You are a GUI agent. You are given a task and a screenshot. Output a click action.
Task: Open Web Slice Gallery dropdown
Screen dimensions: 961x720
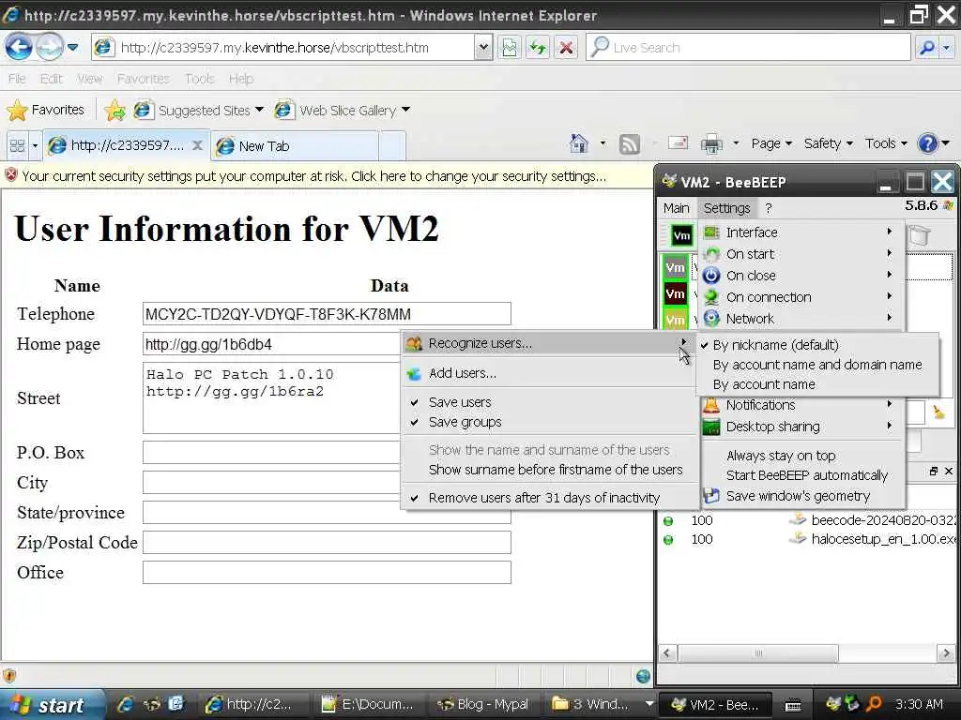coord(342,111)
